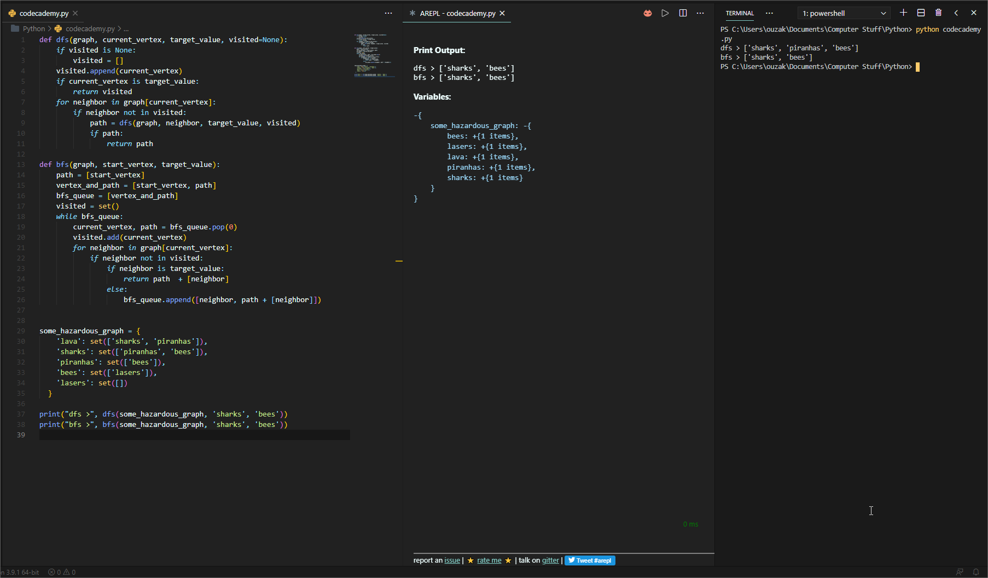Kill the terminal using the trash icon
Screen dimensions: 988x578
[938, 13]
